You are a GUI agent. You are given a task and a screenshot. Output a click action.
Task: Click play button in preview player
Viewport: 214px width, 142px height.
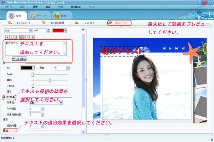click(170, 48)
